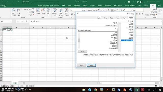Screen dimensions: 163x92
Task: Click the Copy icon
Action: 156,12
